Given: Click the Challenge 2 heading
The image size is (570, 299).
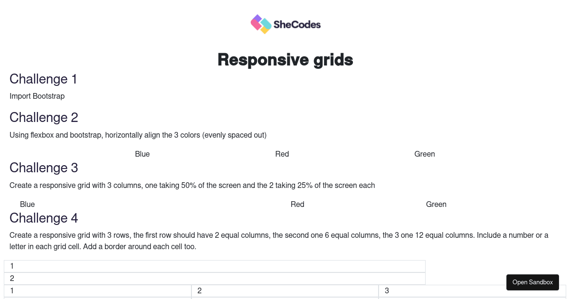Looking at the screenshot, I should (44, 117).
